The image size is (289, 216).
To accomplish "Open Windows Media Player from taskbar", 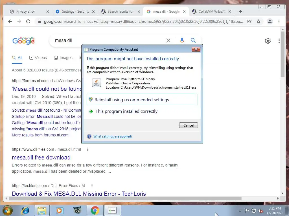I will [x=59, y=210].
